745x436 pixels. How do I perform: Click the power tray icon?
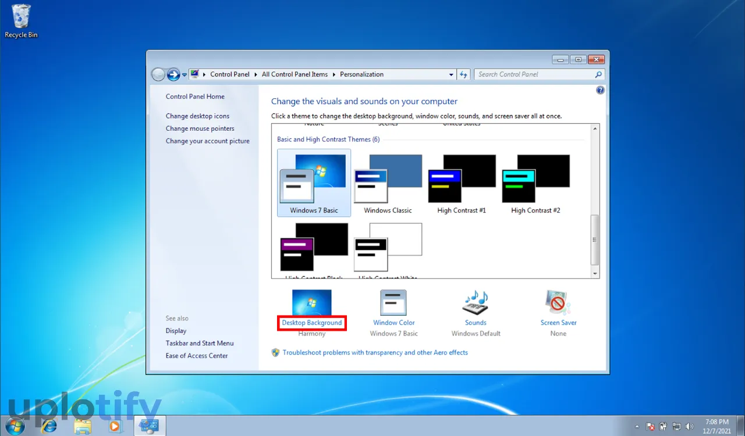coord(663,426)
